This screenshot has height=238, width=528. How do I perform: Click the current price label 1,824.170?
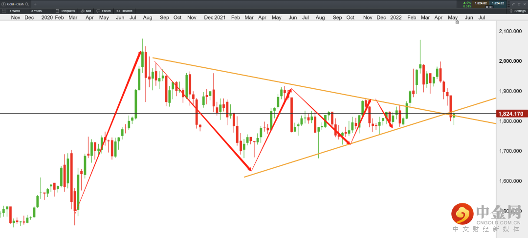[512, 114]
